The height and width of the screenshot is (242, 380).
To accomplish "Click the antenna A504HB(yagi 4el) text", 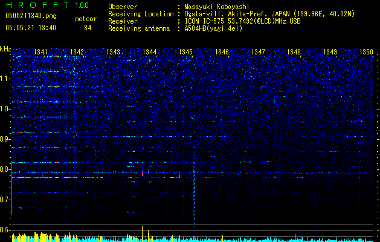I will 213,28.
